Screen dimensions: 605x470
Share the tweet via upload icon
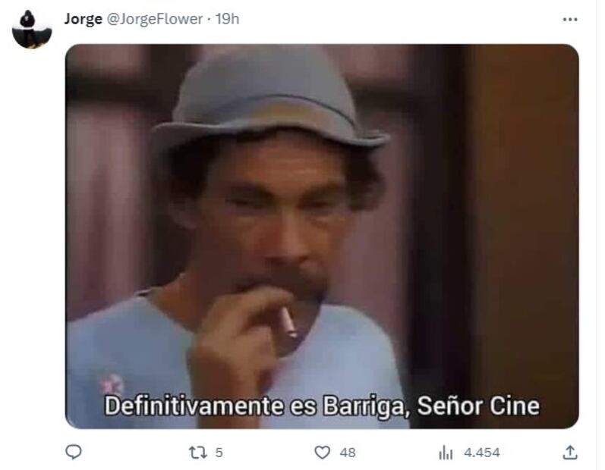point(570,452)
